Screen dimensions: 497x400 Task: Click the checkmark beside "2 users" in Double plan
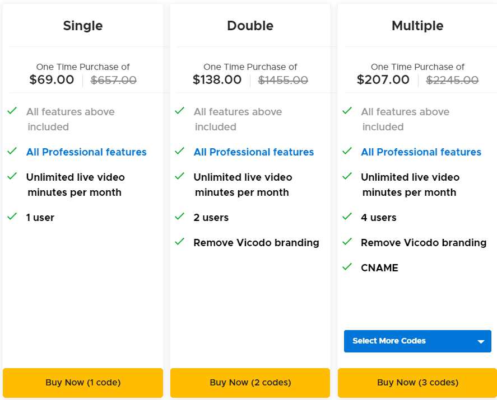click(179, 218)
